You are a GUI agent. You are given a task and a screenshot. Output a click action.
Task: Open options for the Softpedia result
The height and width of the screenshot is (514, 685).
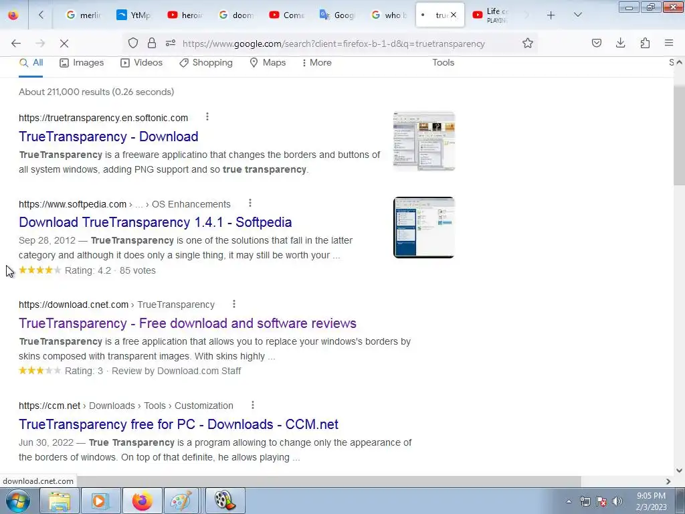pyautogui.click(x=250, y=203)
